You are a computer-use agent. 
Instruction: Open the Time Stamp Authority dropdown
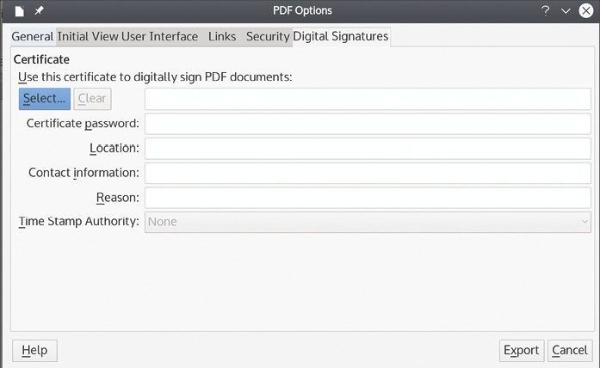(368, 222)
